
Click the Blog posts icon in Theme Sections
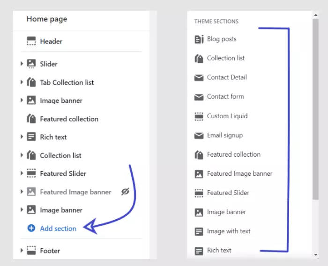pos(199,39)
